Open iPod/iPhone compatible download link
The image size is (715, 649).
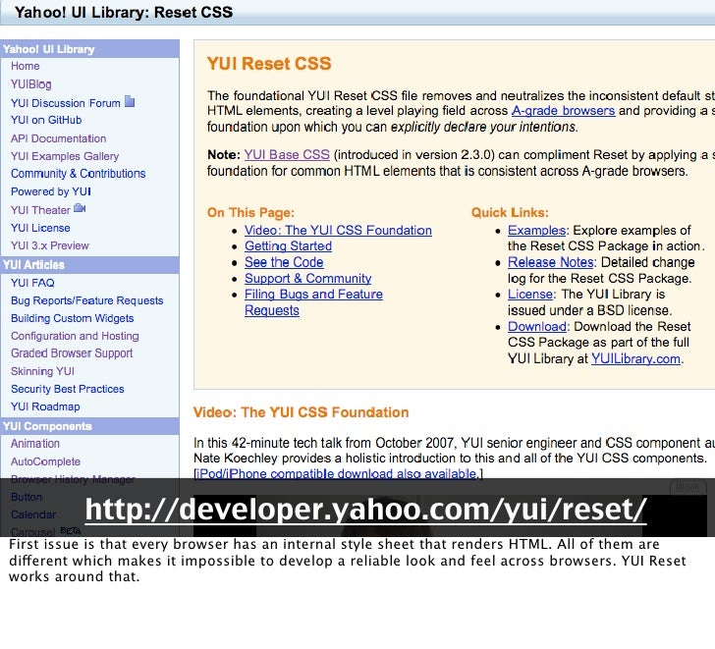[x=337, y=473]
